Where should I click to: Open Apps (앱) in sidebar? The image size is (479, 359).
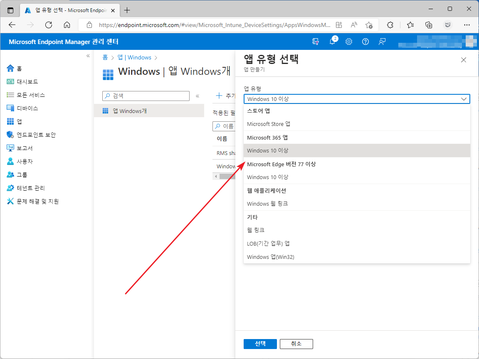pyautogui.click(x=15, y=121)
